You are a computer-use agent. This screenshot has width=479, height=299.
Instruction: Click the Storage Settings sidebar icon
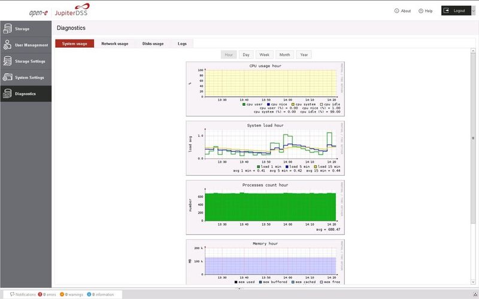click(x=7, y=61)
